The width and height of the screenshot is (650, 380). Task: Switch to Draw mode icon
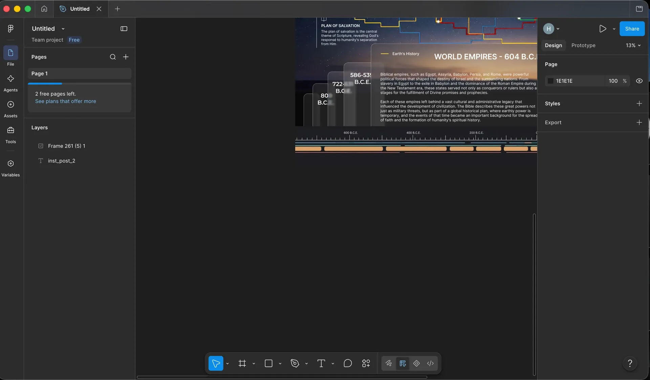pyautogui.click(x=389, y=363)
